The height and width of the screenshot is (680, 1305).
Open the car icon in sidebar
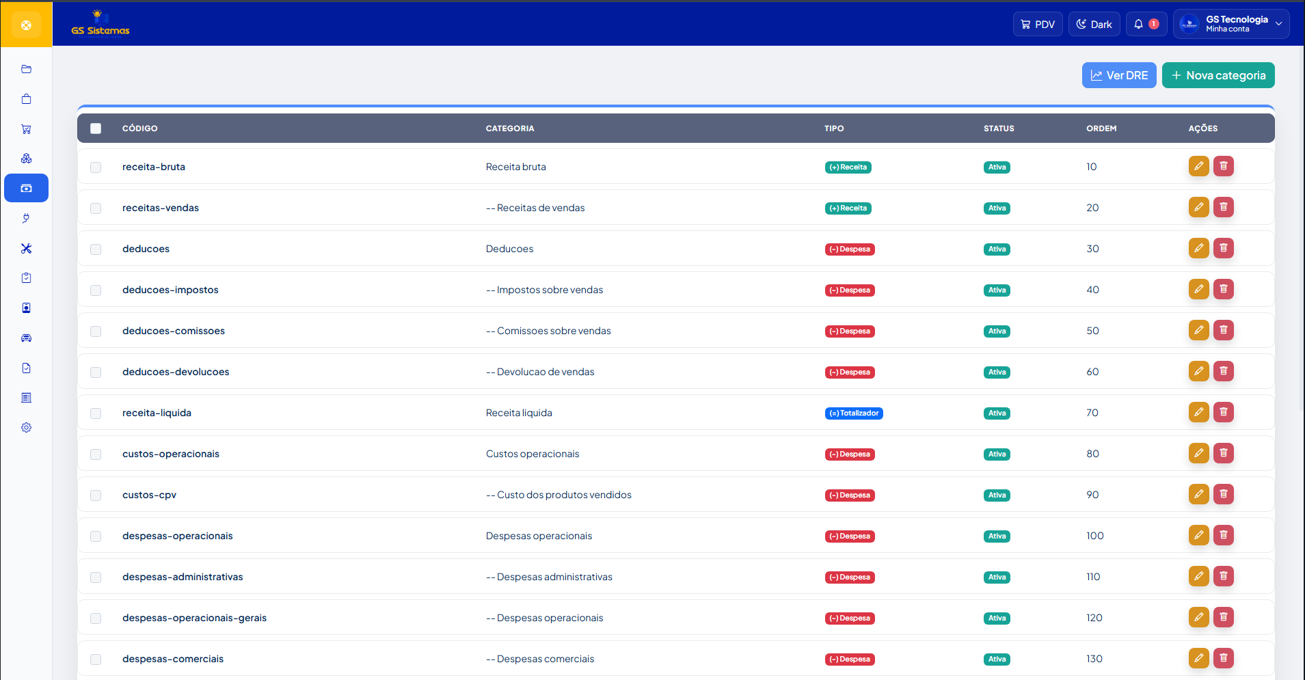click(26, 338)
